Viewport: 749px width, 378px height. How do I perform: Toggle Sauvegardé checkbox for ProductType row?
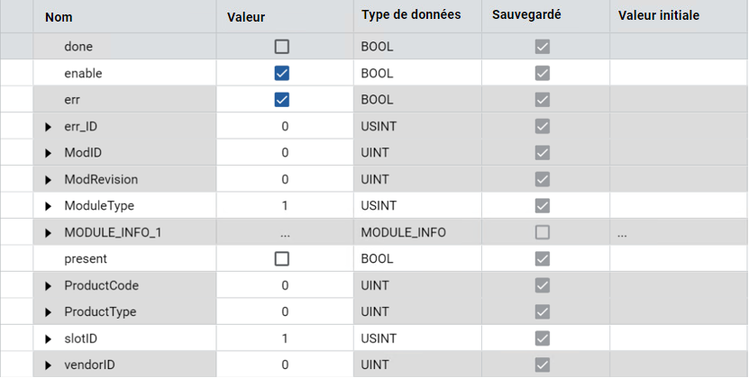tap(543, 311)
